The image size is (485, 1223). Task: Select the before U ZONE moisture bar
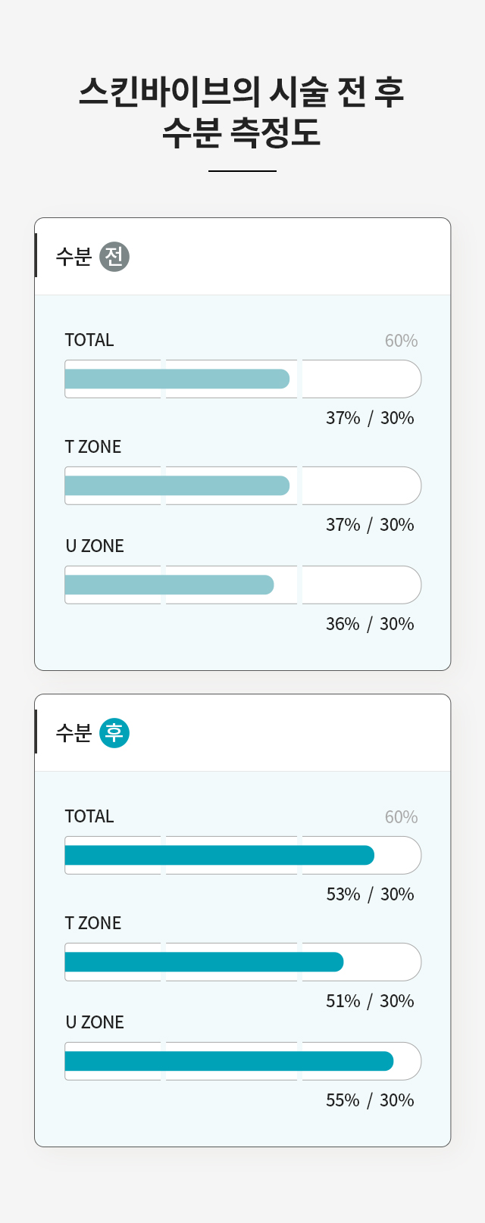tap(243, 585)
